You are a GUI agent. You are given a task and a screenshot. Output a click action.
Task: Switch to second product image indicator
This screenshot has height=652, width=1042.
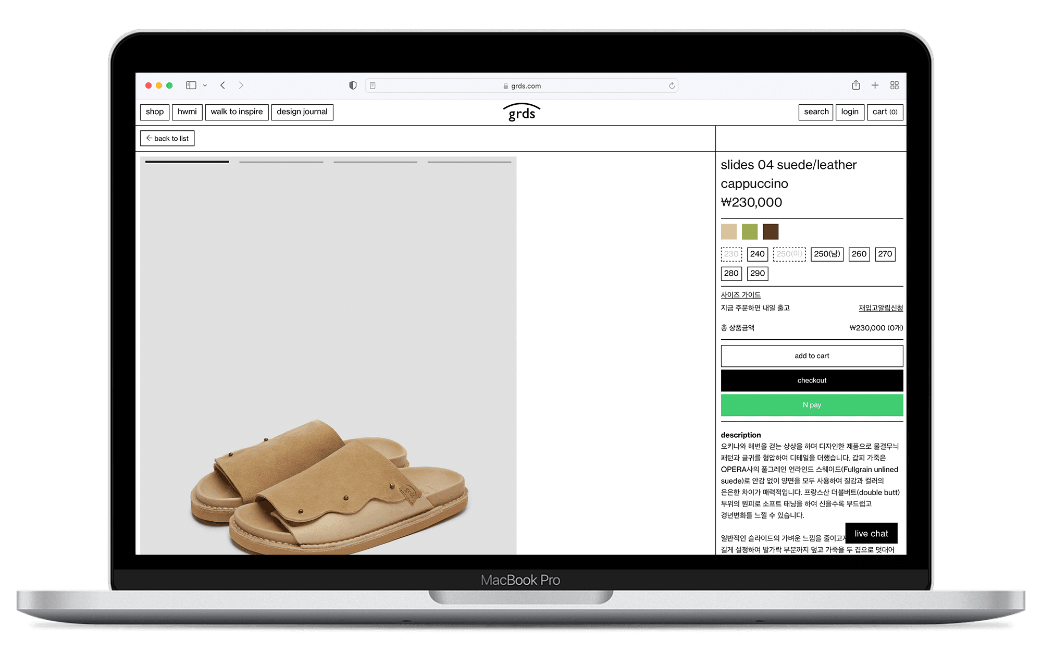pos(281,162)
